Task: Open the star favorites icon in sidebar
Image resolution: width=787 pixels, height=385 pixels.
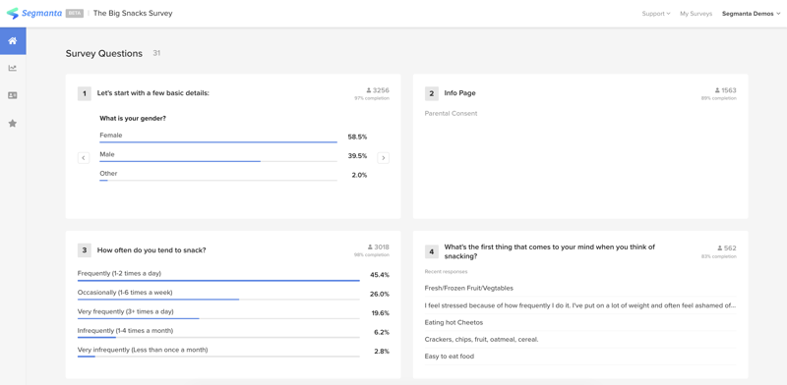Action: click(13, 124)
